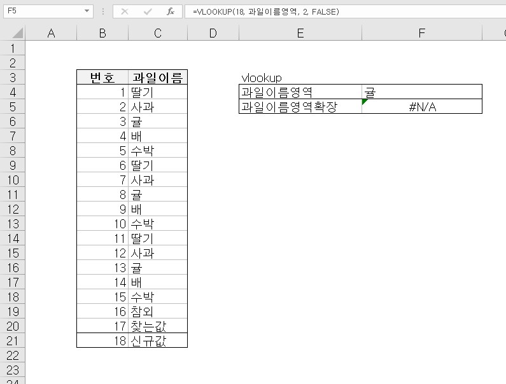The width and height of the screenshot is (506, 384).
Task: Click 딸기 in row 4
Action: point(158,92)
